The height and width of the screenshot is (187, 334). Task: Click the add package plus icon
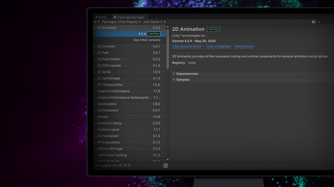click(x=95, y=22)
